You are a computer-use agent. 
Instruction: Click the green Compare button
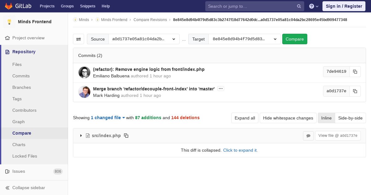295,39
